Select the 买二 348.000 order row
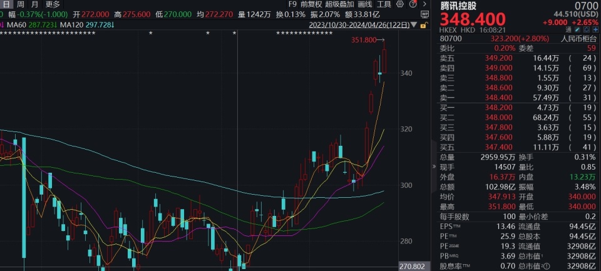The width and height of the screenshot is (601, 271). [519, 118]
